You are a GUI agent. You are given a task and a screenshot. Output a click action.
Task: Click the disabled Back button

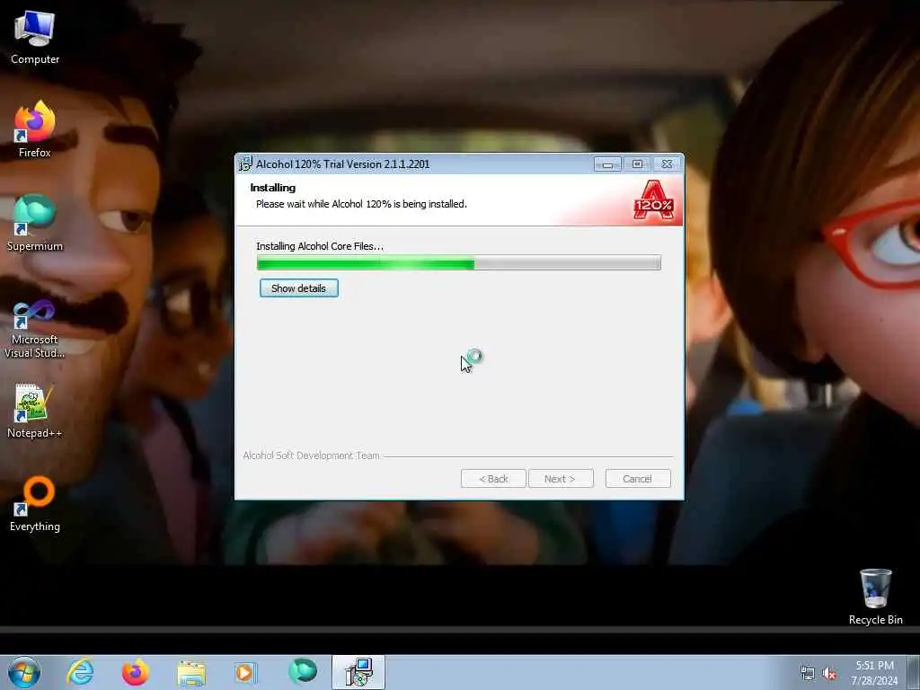493,479
